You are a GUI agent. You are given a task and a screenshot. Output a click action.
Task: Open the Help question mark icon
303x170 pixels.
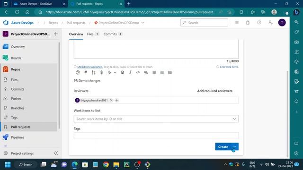(x=259, y=23)
